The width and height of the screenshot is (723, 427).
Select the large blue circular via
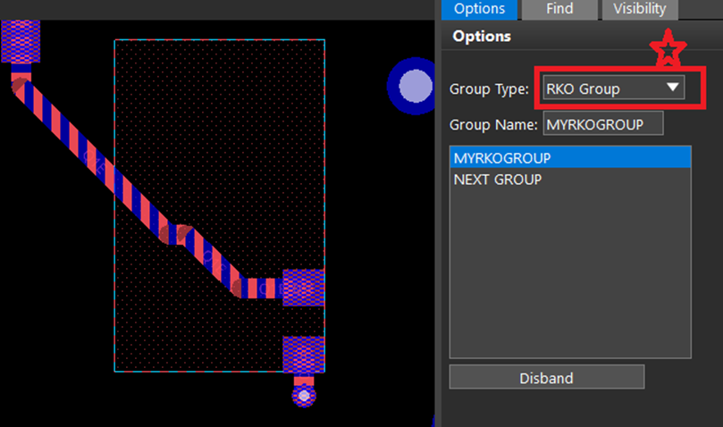click(414, 86)
